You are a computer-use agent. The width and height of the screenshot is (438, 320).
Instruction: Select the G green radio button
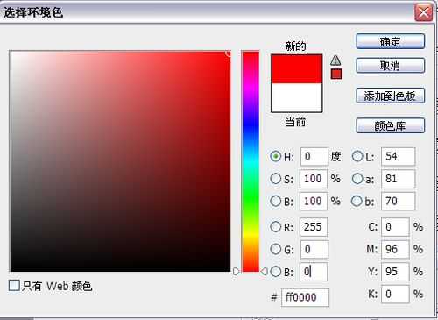[x=275, y=249]
